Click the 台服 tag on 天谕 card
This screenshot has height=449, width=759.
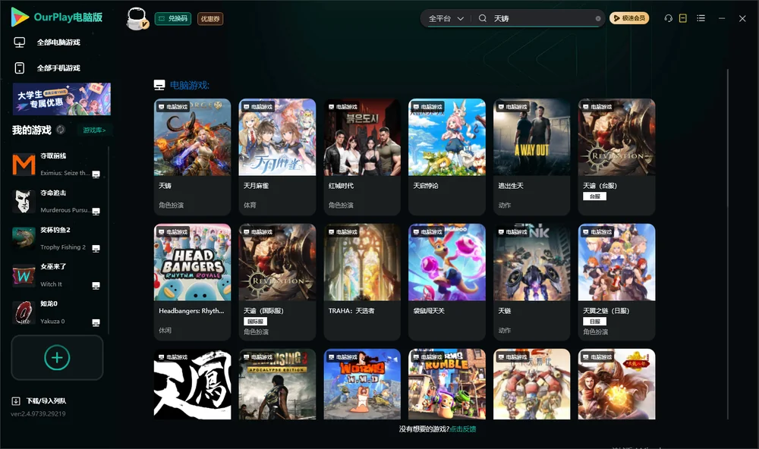click(595, 196)
